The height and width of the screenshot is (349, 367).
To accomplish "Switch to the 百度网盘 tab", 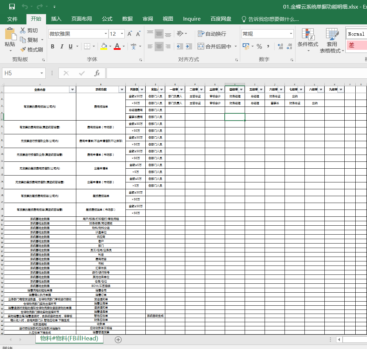I will (x=221, y=19).
